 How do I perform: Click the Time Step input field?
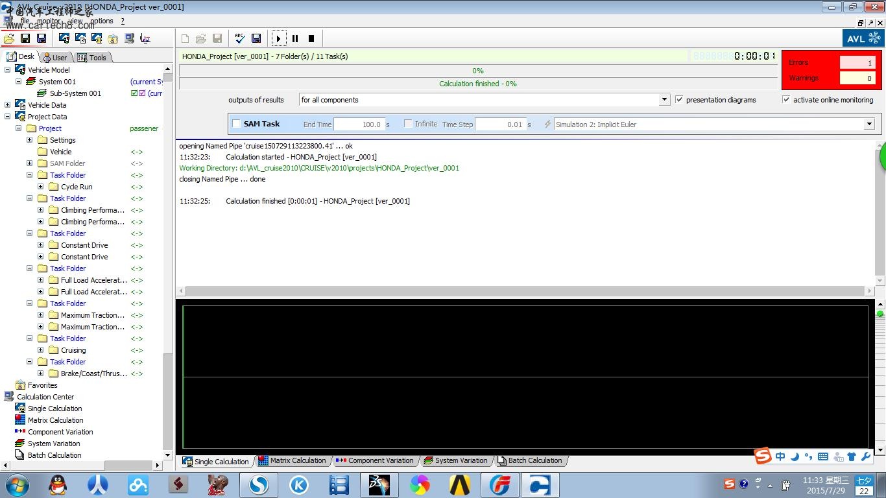[501, 124]
